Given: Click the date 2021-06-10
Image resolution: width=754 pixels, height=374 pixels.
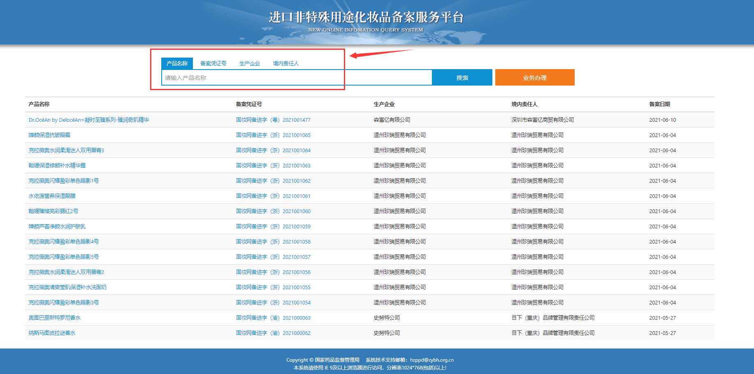Looking at the screenshot, I should coord(663,120).
